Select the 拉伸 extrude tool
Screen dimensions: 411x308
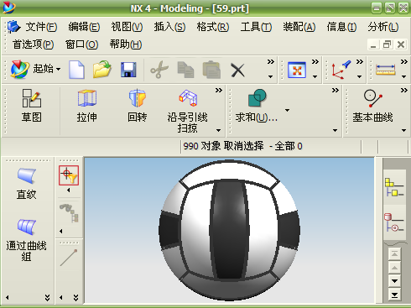[87, 106]
